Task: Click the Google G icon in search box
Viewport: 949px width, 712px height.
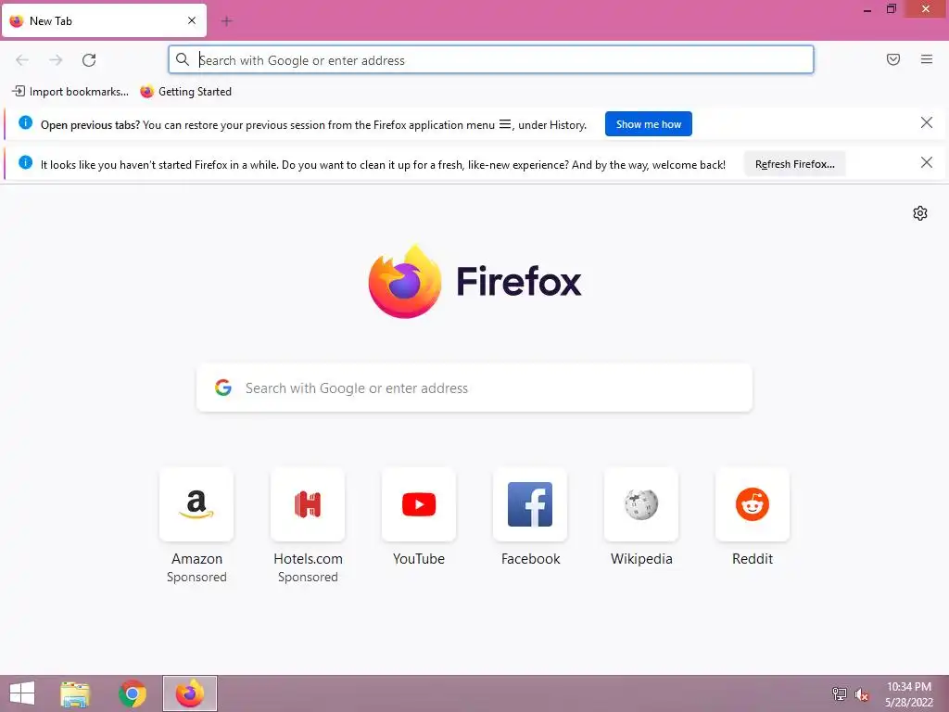Action: click(223, 388)
